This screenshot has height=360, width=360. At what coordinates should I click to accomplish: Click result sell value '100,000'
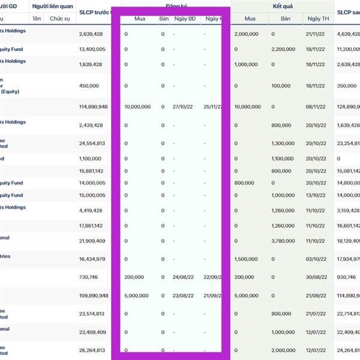coord(281,86)
